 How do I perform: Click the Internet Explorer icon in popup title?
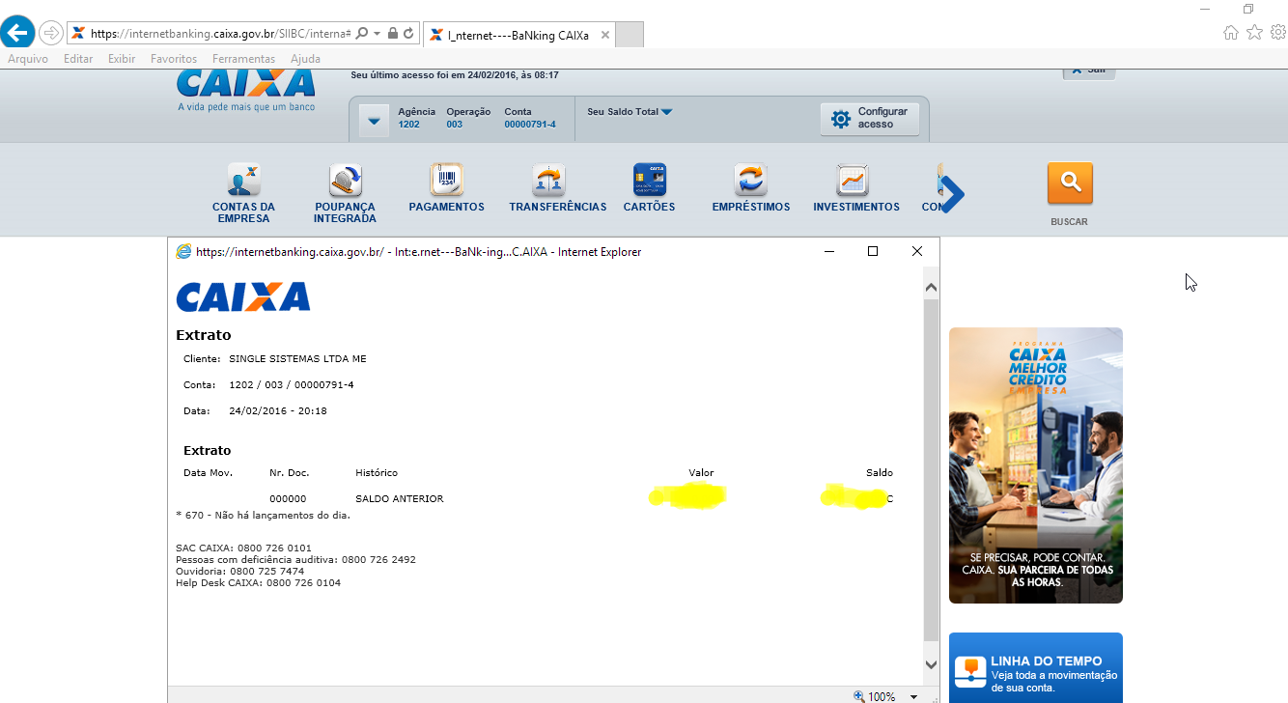click(x=183, y=251)
